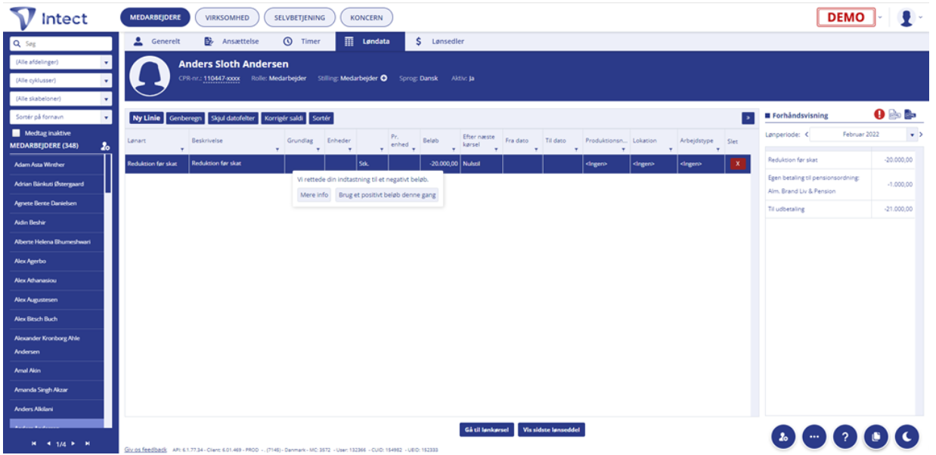Click the employee avatar photo placeholder
Viewport: 936px width, 455px height.
point(148,76)
